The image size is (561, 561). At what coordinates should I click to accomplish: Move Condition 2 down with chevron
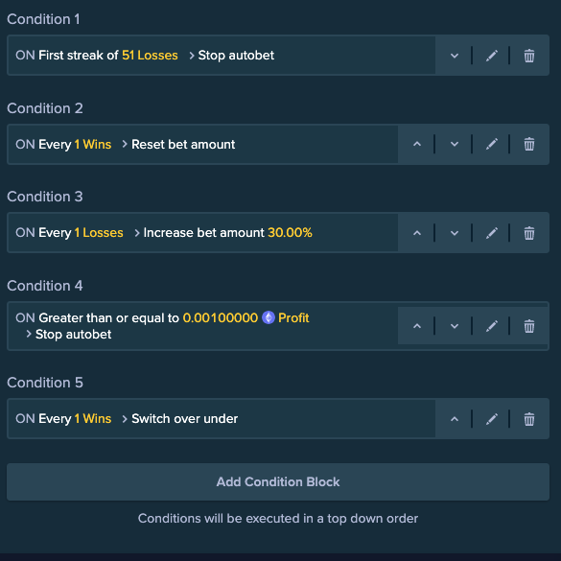pos(455,144)
